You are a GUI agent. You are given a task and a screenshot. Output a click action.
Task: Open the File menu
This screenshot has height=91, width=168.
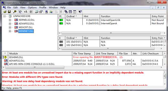[x=9, y=7]
